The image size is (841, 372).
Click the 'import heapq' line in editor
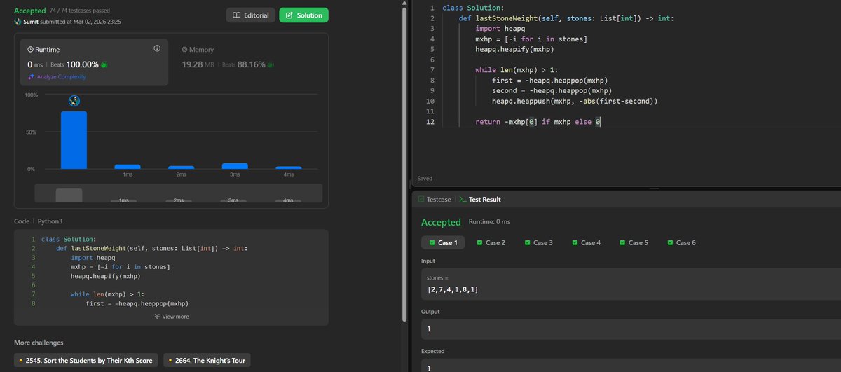point(499,29)
